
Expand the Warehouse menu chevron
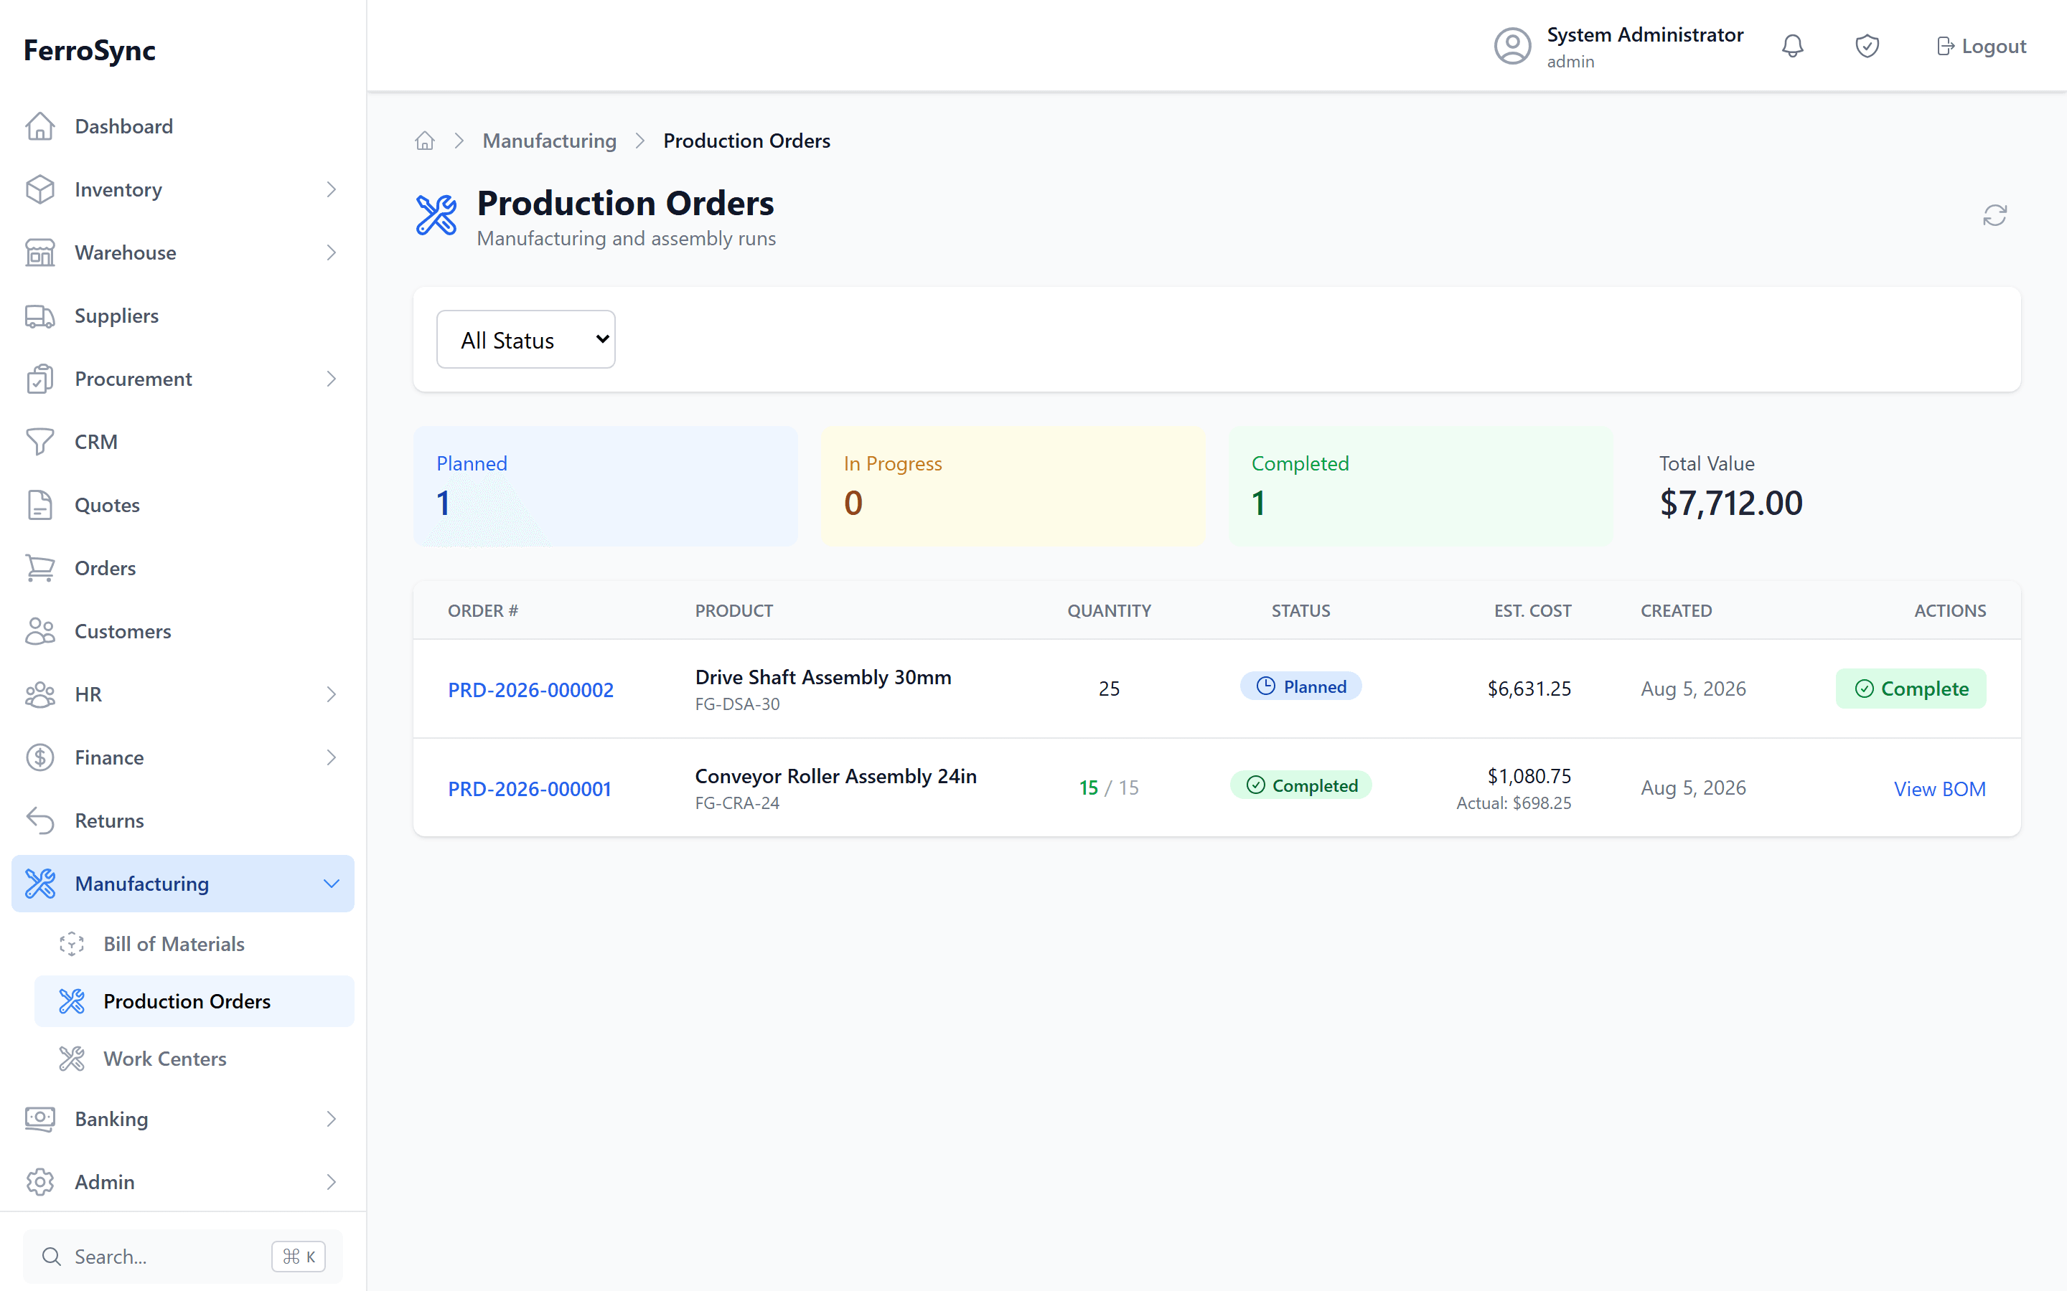pos(332,252)
